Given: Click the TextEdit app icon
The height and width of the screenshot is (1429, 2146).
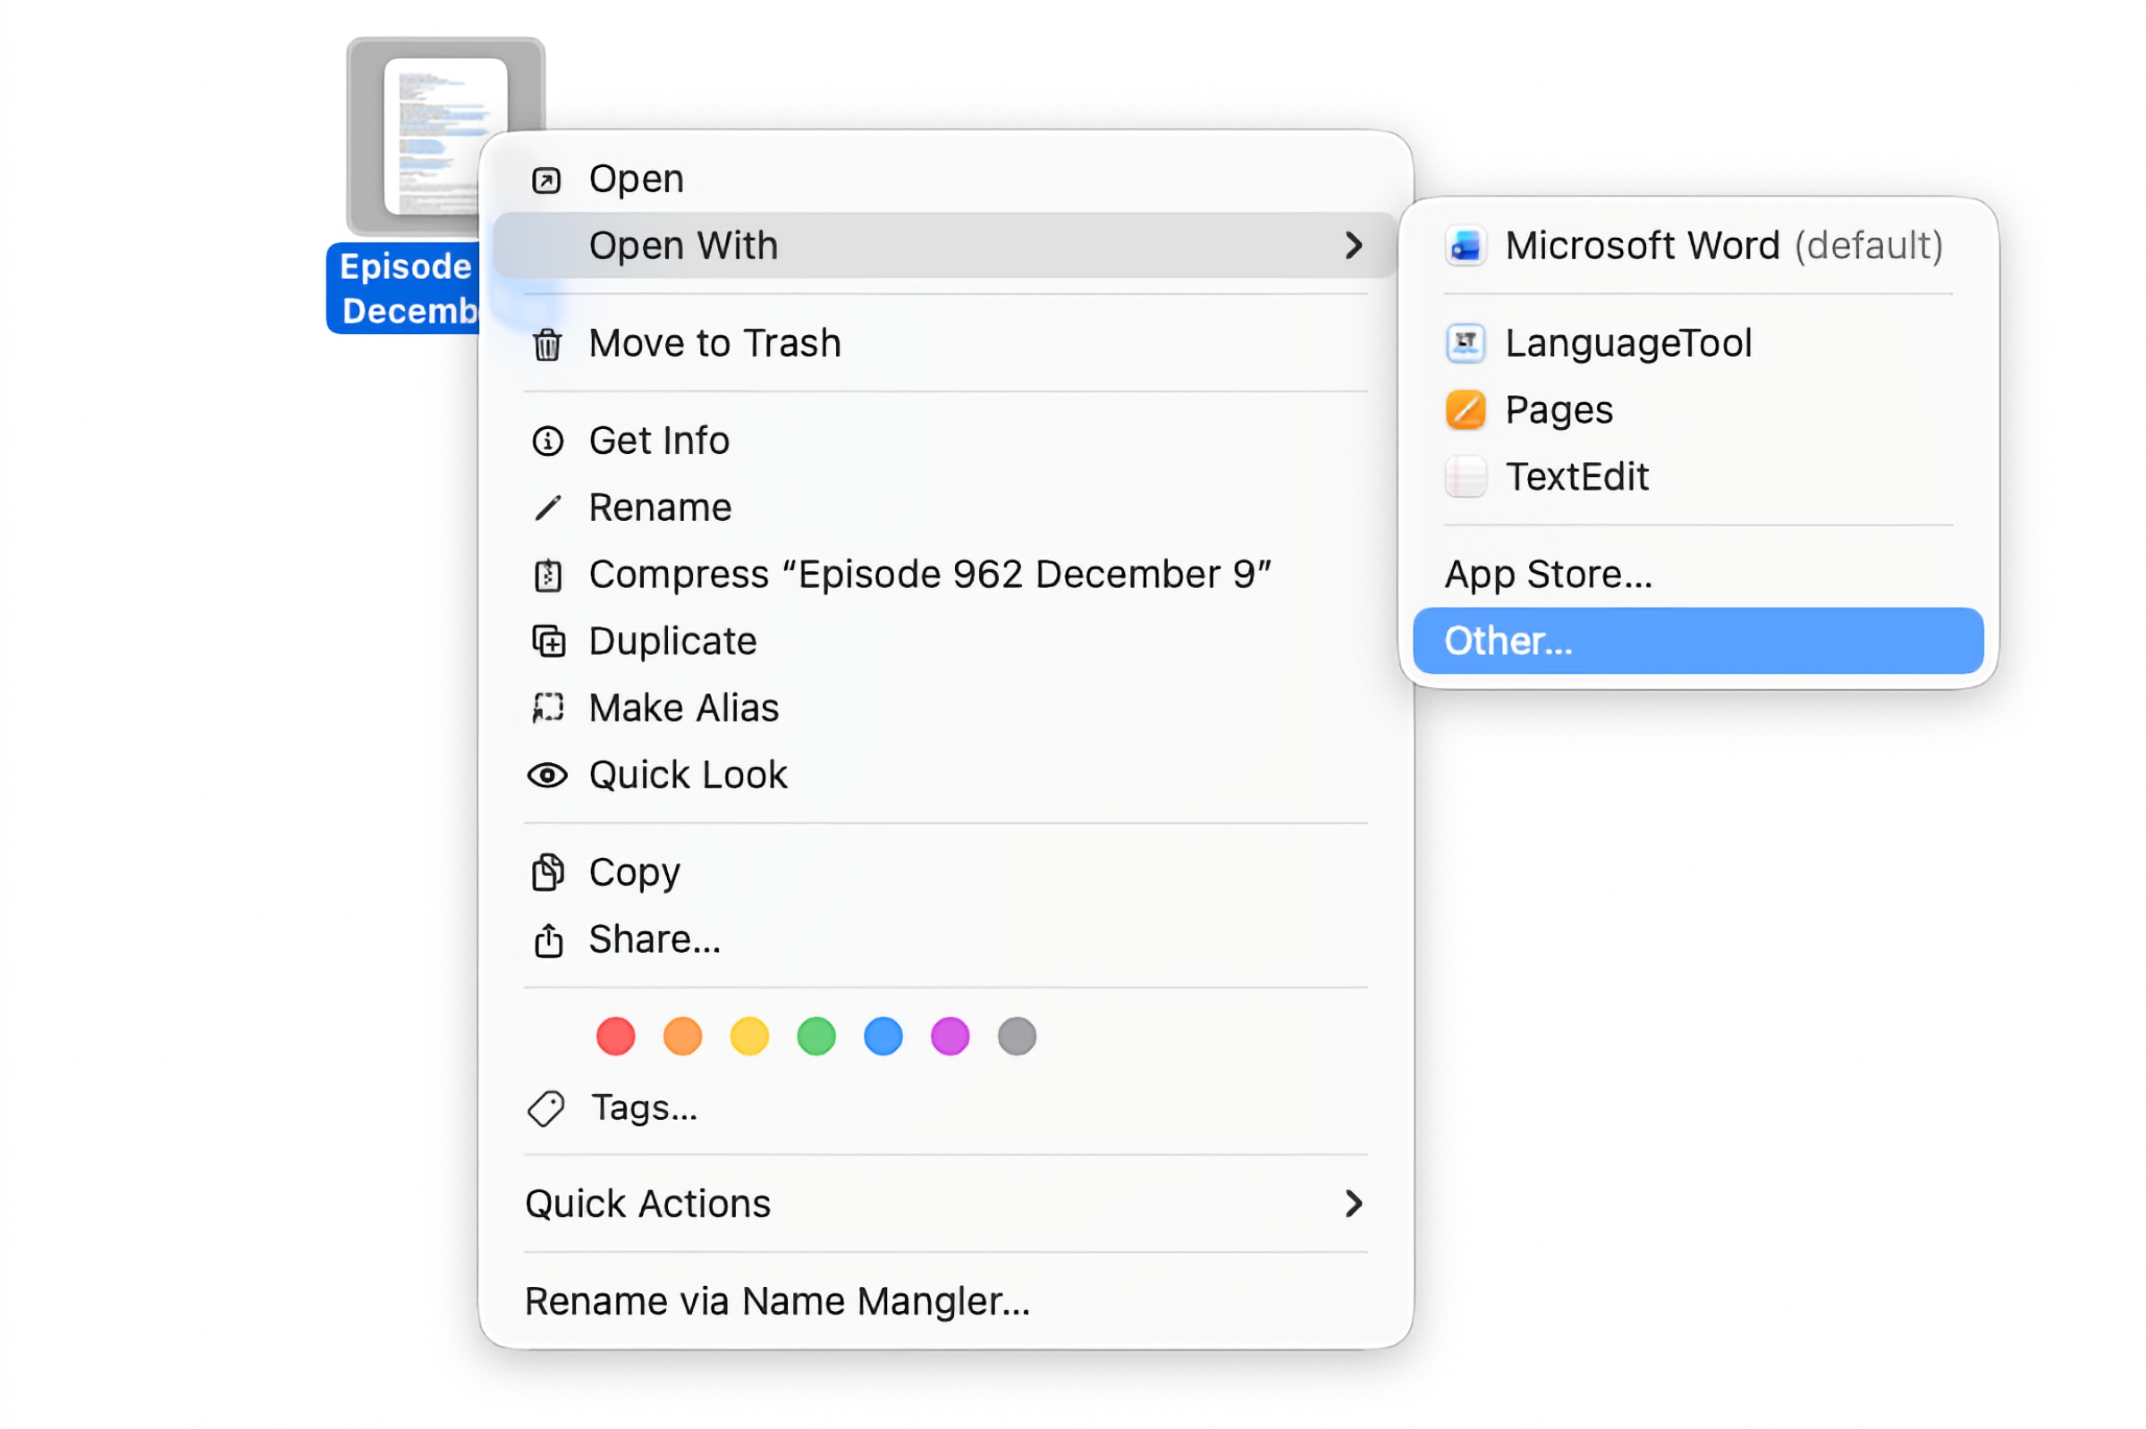Looking at the screenshot, I should point(1465,476).
